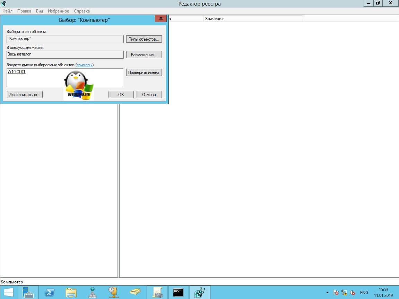Close the Выбор Компьютер dialog
Image resolution: width=399 pixels, height=299 pixels.
161,19
